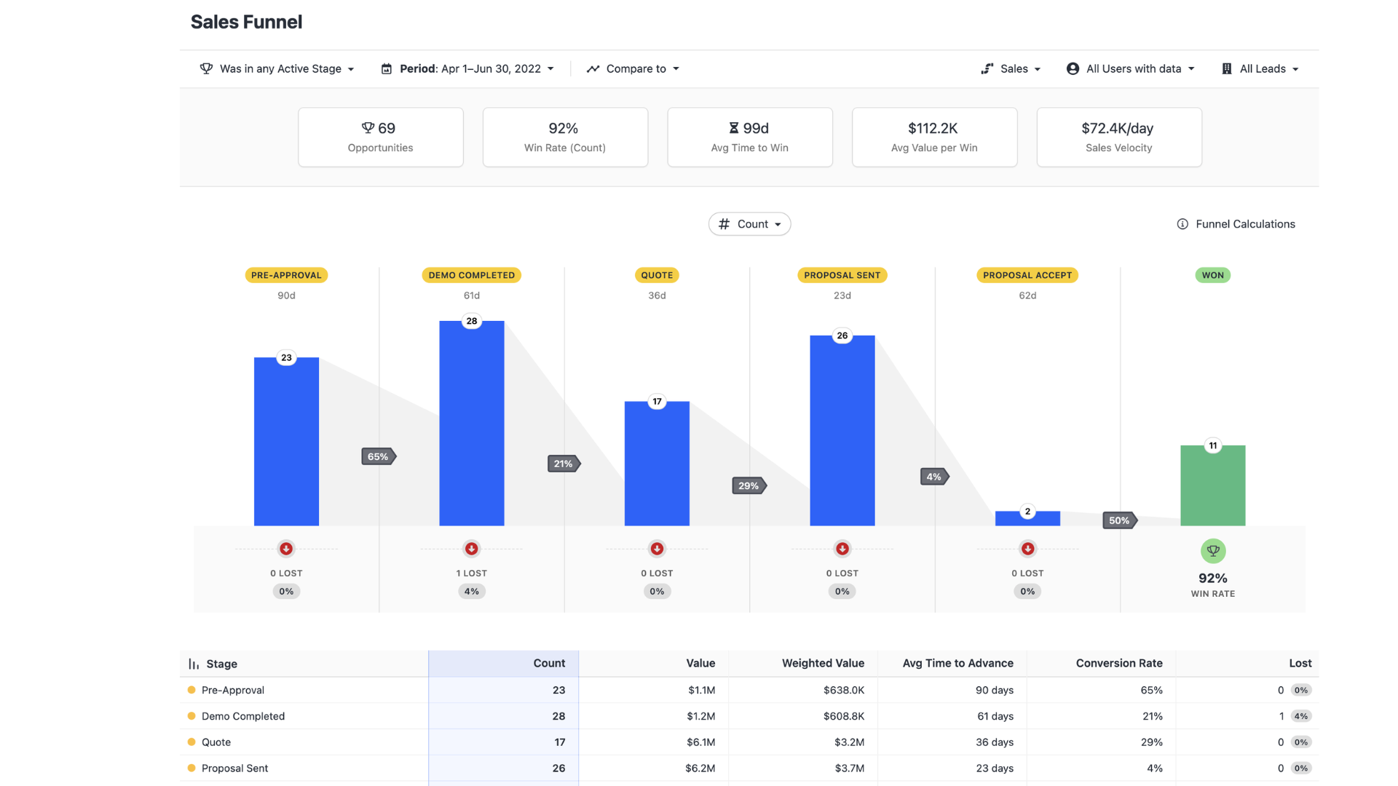Click the info icon next to Funnel Calculations
This screenshot has width=1398, height=786.
(x=1182, y=224)
